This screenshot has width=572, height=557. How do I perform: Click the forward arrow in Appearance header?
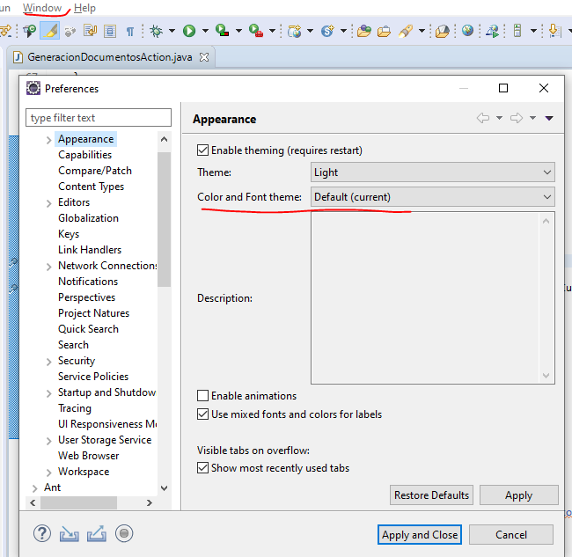pos(517,118)
